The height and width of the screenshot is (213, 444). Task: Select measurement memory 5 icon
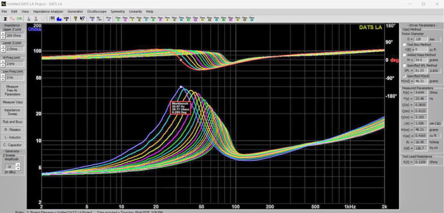[x=146, y=19]
